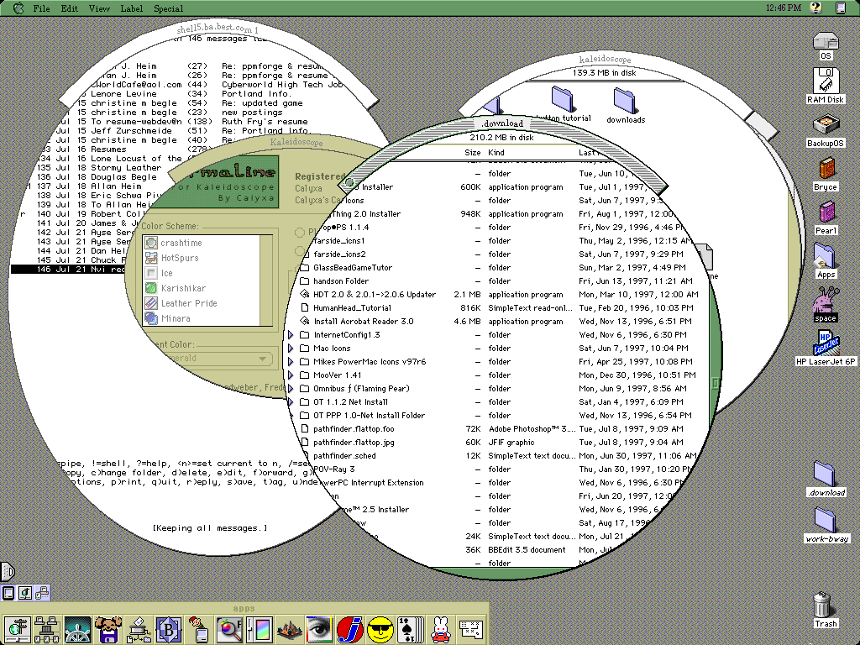This screenshot has height=645, width=860.
Task: Expand Mikes PowerMac Icons v97r6 folder
Action: pyautogui.click(x=291, y=362)
